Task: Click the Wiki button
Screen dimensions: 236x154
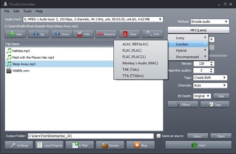Action: pyautogui.click(x=221, y=96)
